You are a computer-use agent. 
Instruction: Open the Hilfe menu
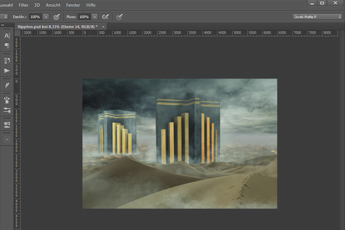point(91,5)
